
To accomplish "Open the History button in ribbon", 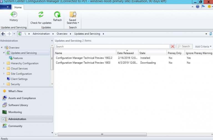I will click(x=14, y=16).
